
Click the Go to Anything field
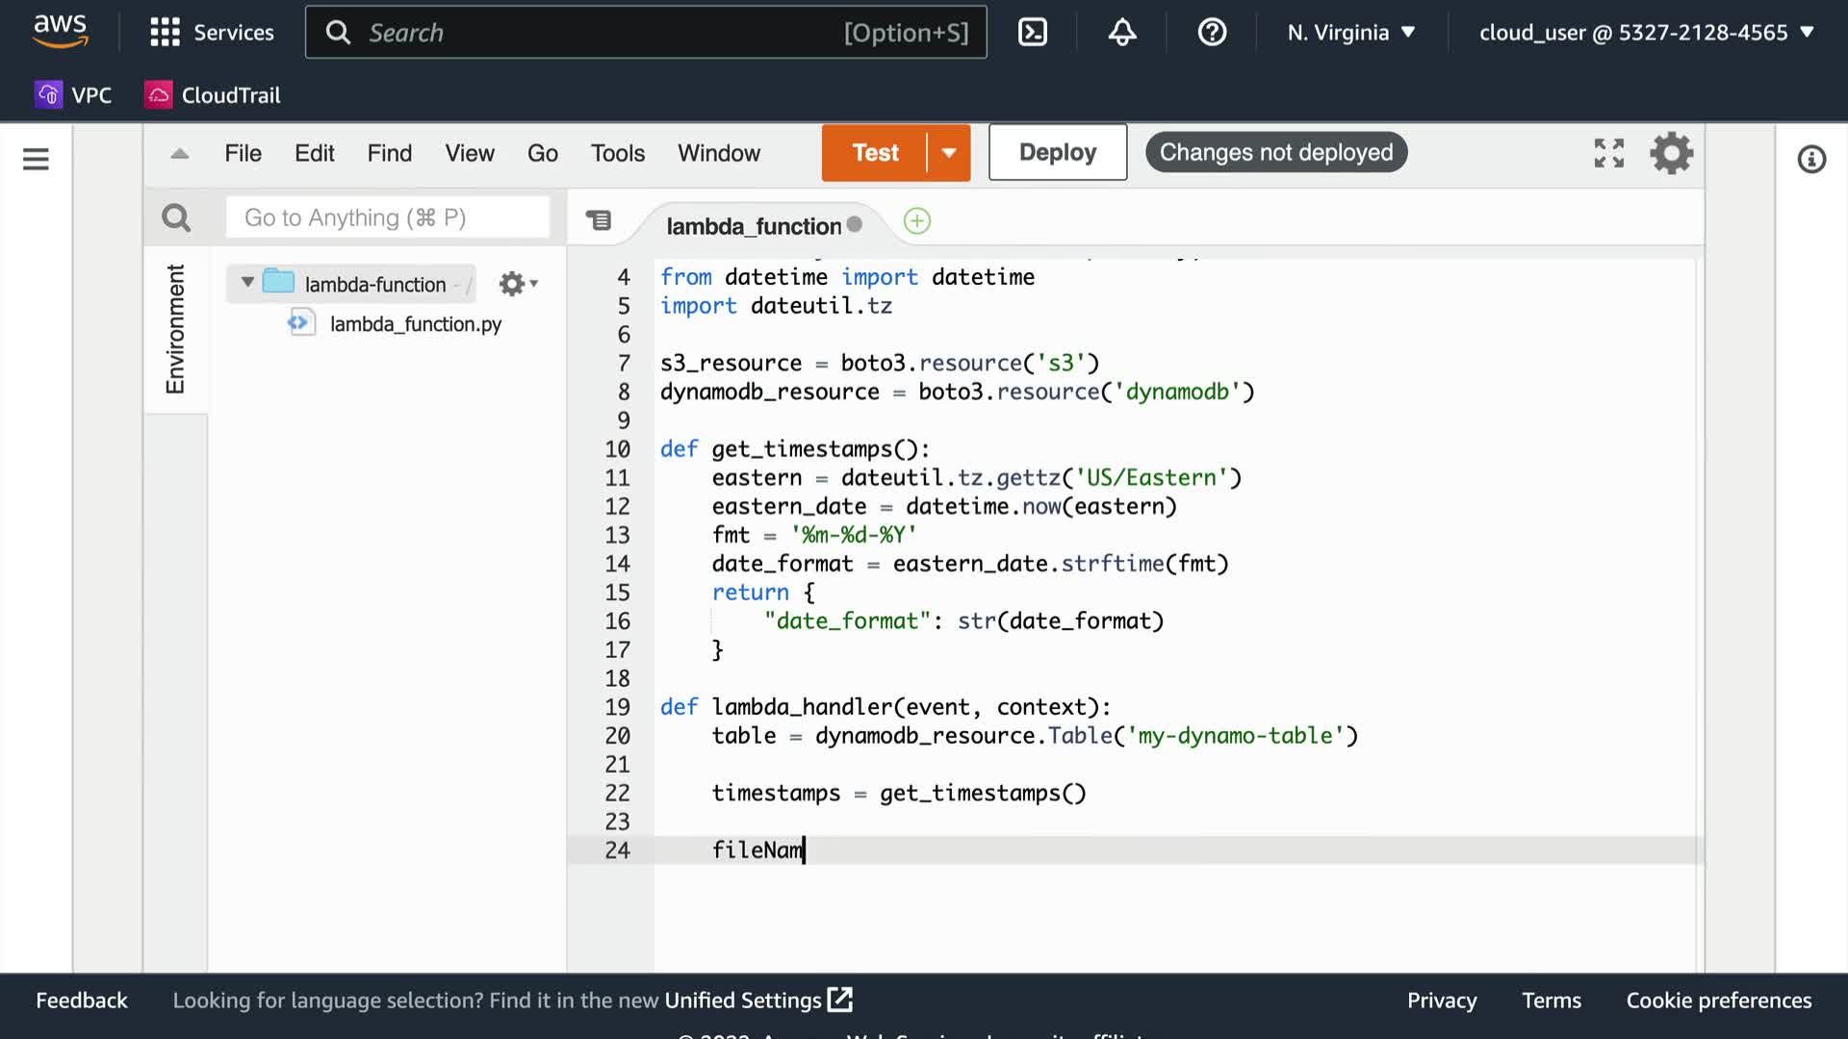pos(387,218)
